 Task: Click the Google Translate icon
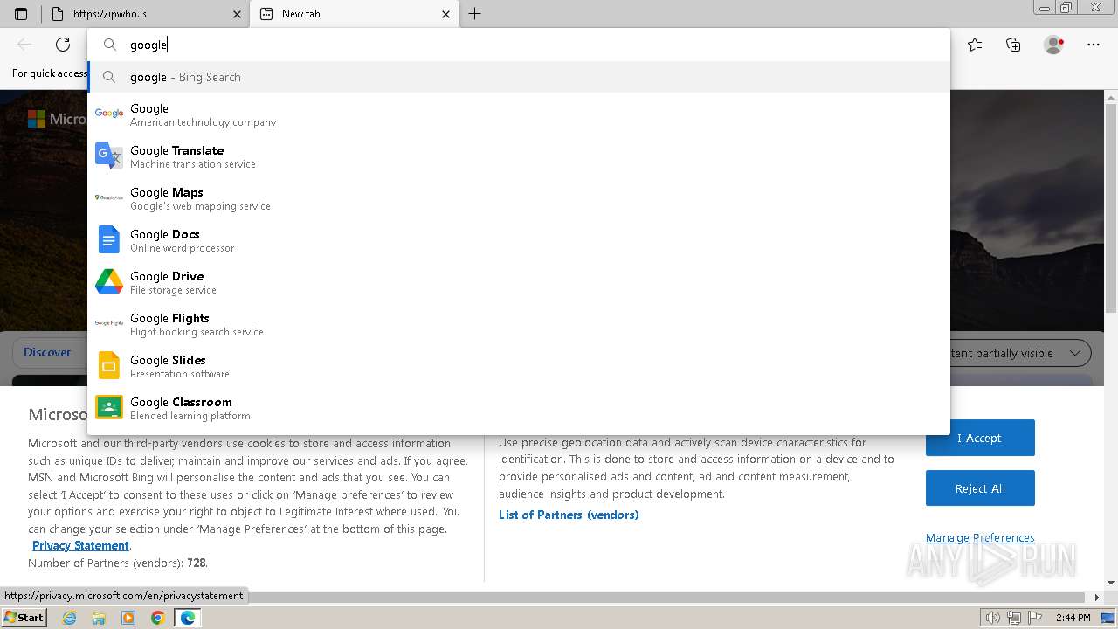coord(109,156)
